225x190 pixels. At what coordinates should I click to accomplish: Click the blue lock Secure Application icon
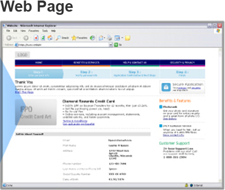point(166,87)
